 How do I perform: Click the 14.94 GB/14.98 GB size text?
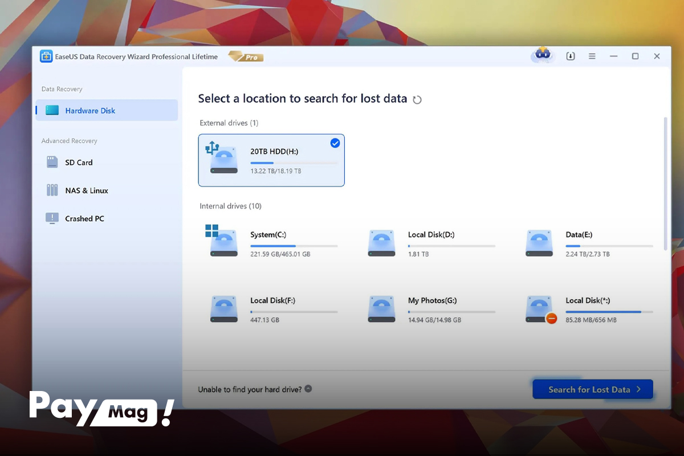(434, 320)
